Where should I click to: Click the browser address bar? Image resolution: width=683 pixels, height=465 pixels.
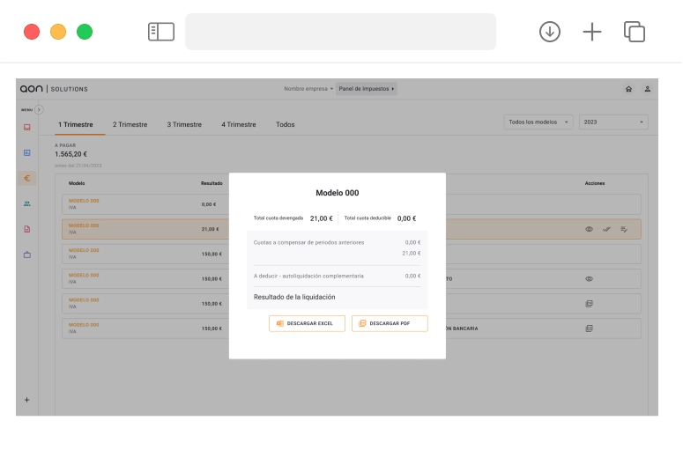[x=340, y=32]
